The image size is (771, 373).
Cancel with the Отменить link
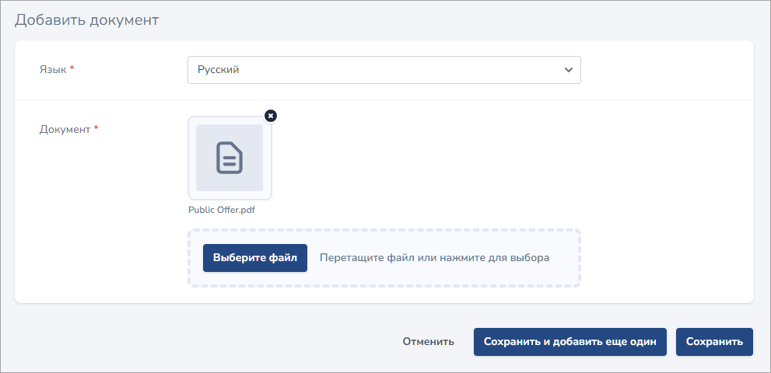428,341
